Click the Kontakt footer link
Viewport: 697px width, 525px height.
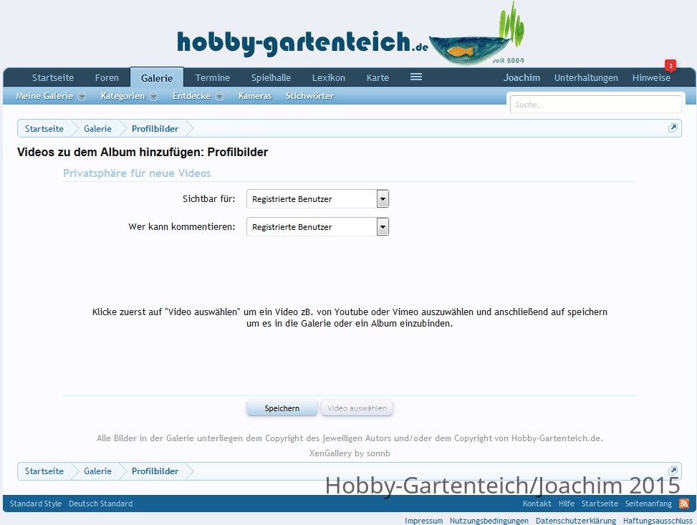(x=537, y=504)
